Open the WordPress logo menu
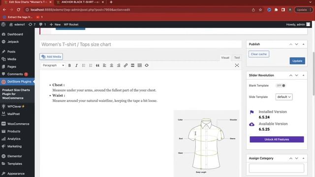The height and width of the screenshot is (177, 315). tap(3, 25)
